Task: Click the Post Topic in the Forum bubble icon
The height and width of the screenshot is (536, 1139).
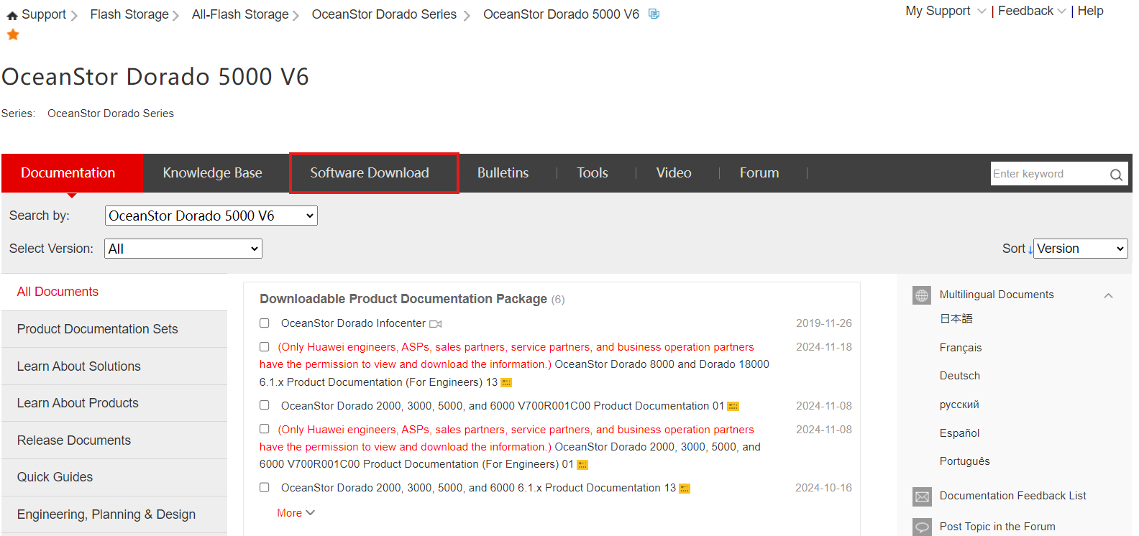Action: 922,527
